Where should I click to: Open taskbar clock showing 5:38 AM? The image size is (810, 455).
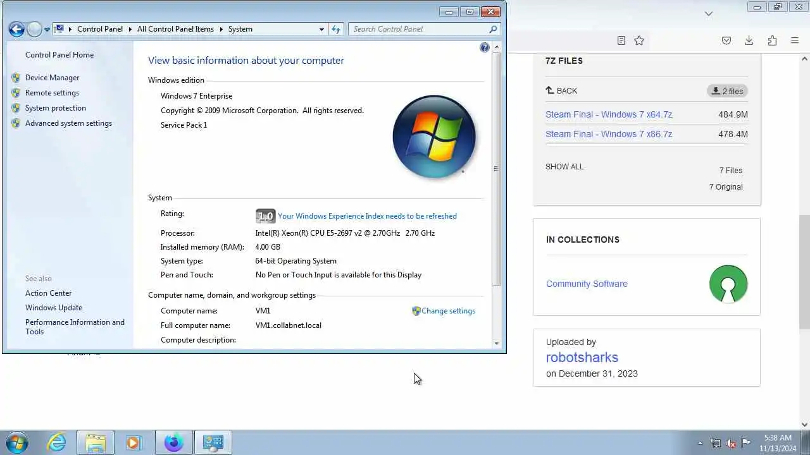(x=778, y=443)
